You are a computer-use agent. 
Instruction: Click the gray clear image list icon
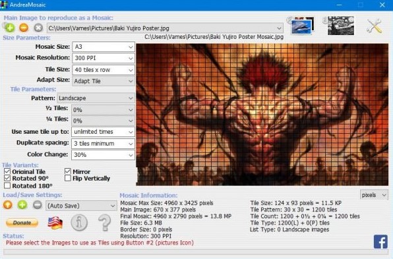pos(38,28)
